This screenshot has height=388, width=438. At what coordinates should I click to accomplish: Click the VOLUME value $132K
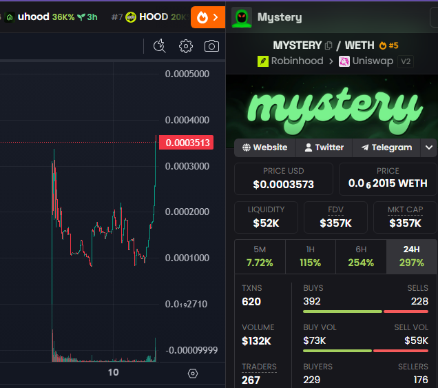(256, 341)
